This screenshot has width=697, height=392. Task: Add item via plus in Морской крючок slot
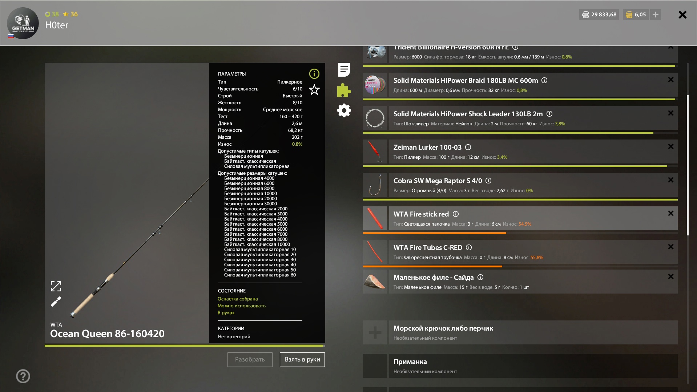(x=375, y=332)
